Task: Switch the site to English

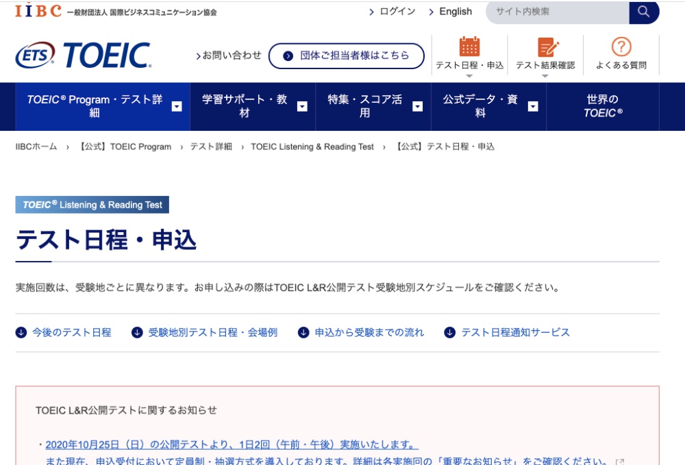Action: (451, 12)
